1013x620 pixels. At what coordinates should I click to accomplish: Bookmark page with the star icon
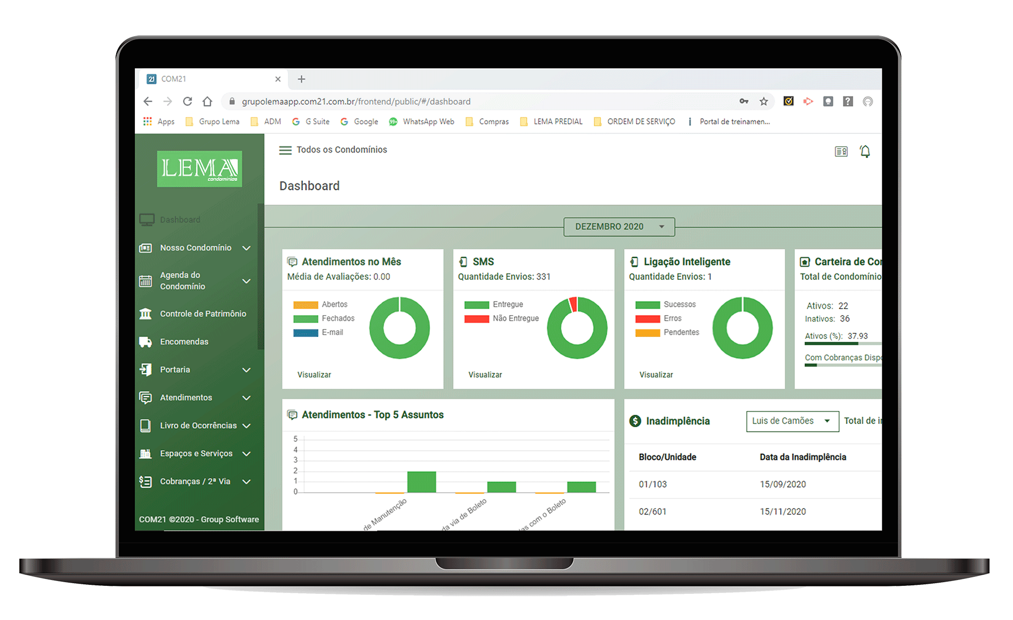[764, 101]
